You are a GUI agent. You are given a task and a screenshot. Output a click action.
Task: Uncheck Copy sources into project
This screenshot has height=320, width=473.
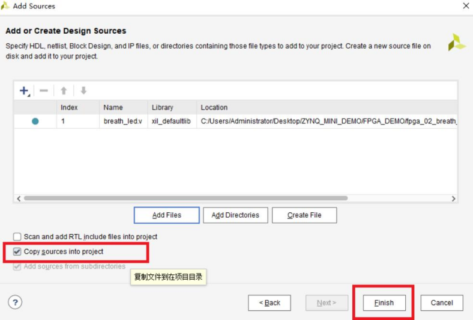[17, 251]
